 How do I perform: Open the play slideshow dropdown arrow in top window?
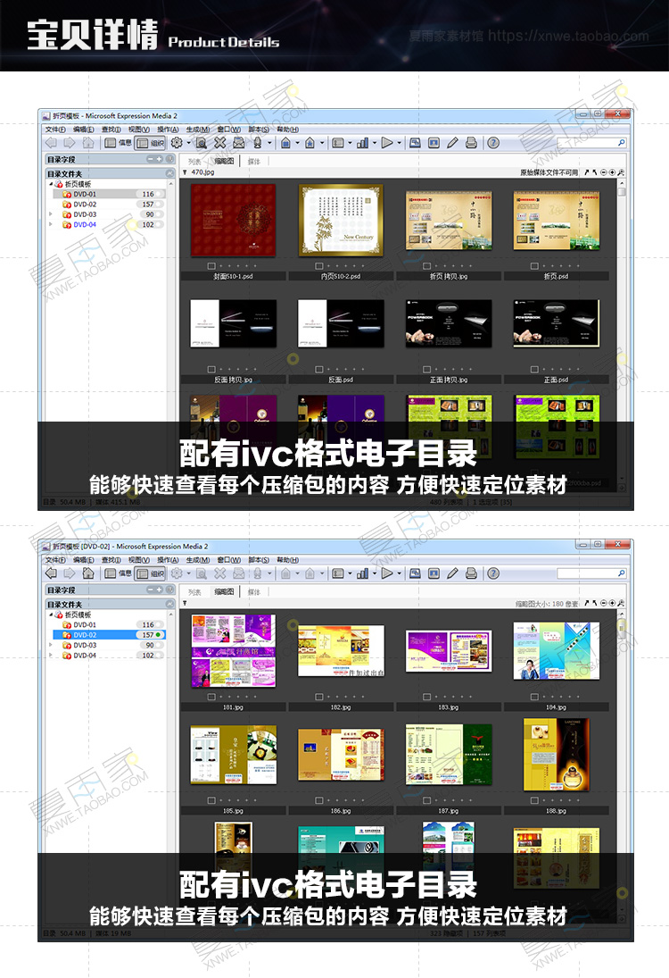[400, 143]
